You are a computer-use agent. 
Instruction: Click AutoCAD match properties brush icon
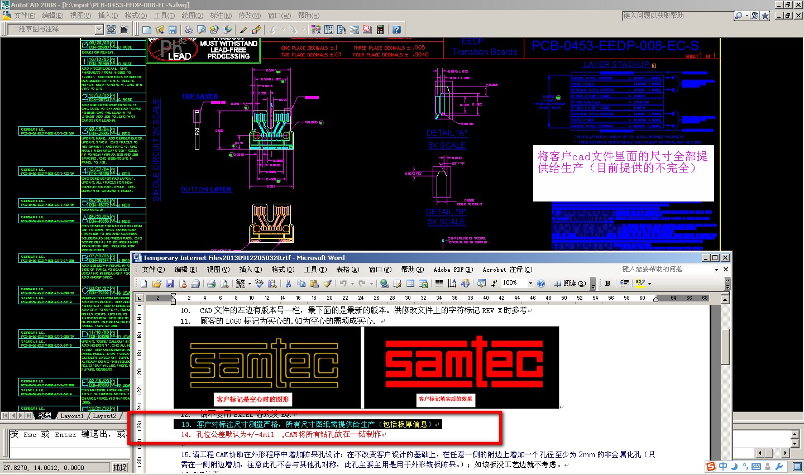tap(243, 29)
